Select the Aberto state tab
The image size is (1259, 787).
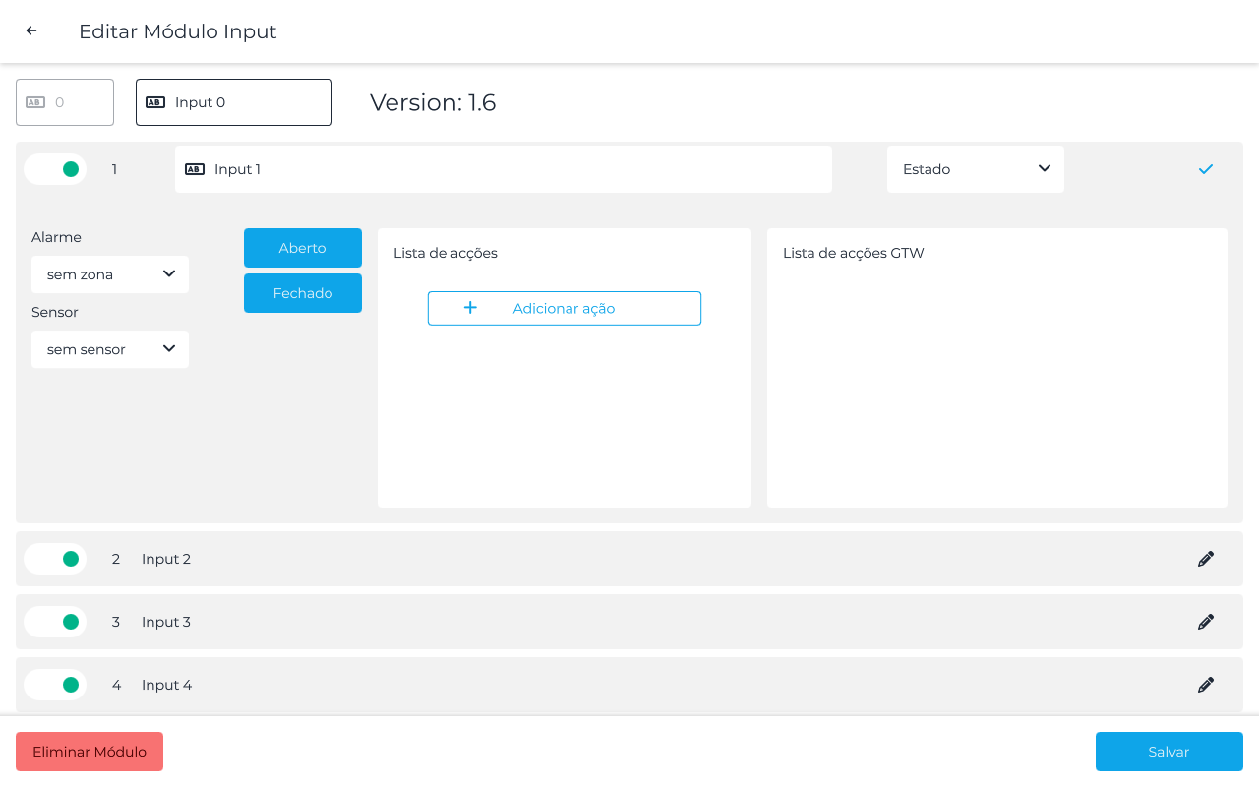303,248
